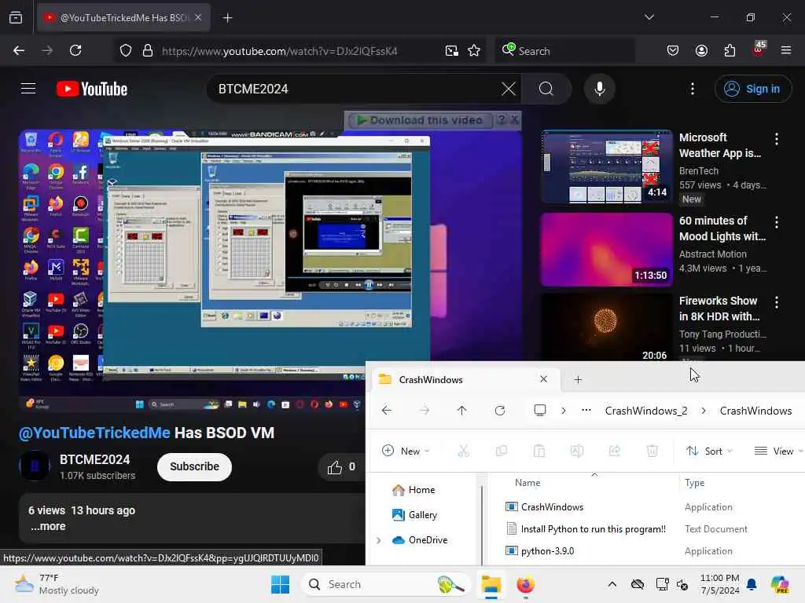Expand the description with ...more
The height and width of the screenshot is (603, 805).
pyautogui.click(x=48, y=527)
